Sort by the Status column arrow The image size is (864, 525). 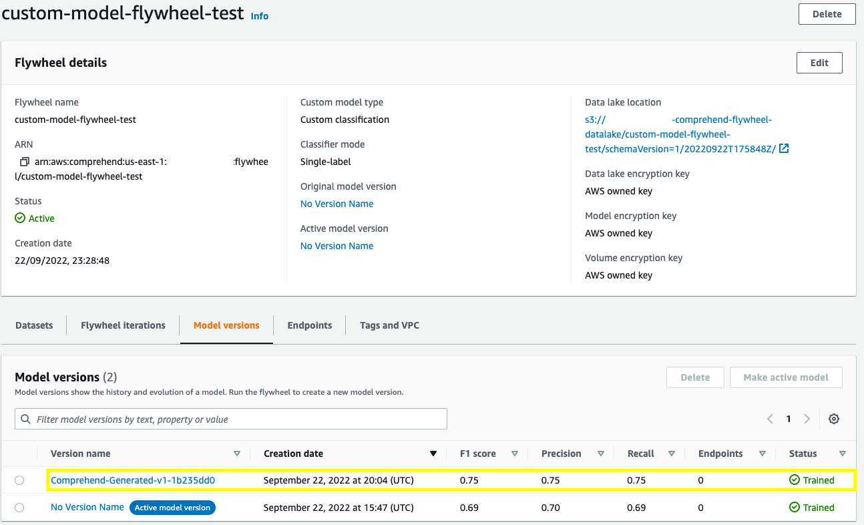(x=842, y=454)
